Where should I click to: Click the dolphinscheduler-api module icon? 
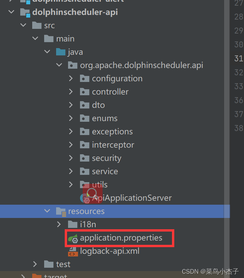click(25, 13)
